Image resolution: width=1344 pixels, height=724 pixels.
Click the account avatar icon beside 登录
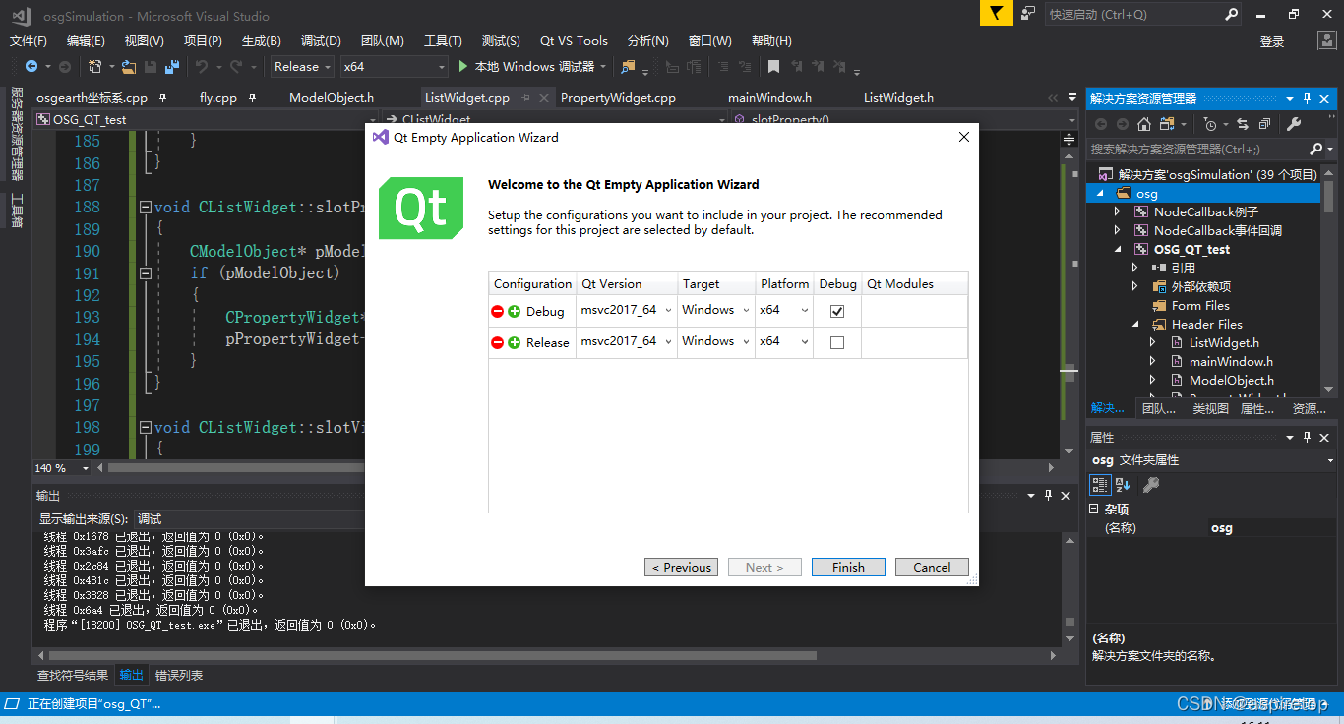[x=1326, y=41]
